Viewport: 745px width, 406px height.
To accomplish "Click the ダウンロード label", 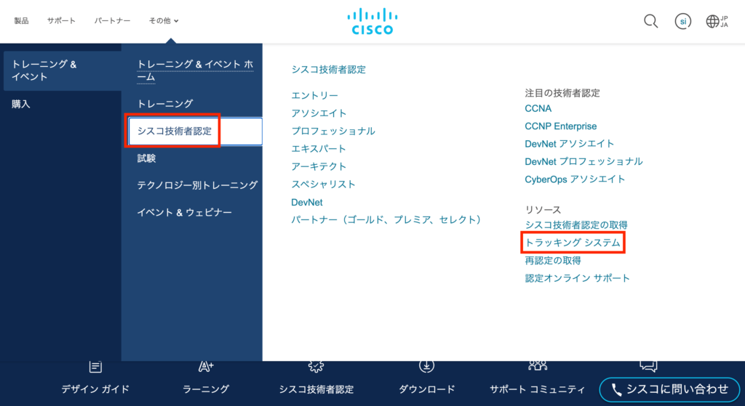I will click(x=426, y=389).
